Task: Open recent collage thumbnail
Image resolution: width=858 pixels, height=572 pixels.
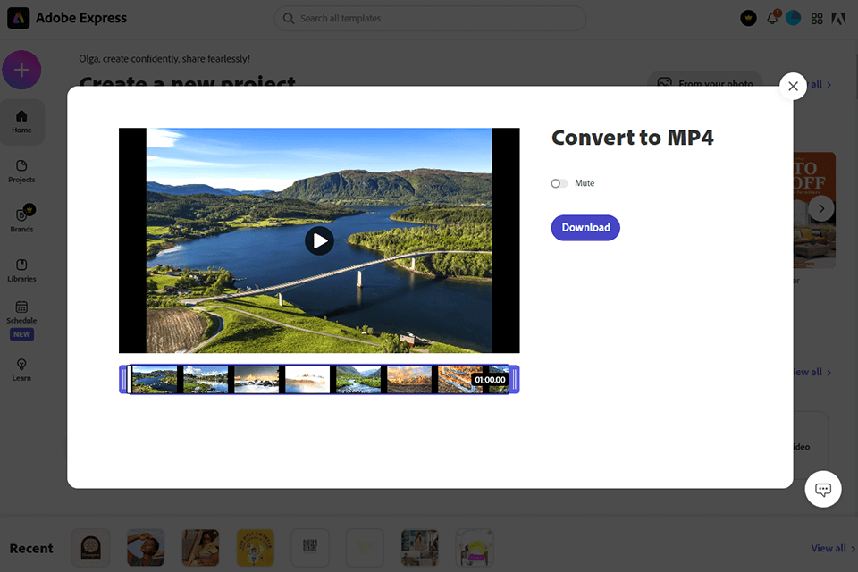Action: [x=420, y=547]
